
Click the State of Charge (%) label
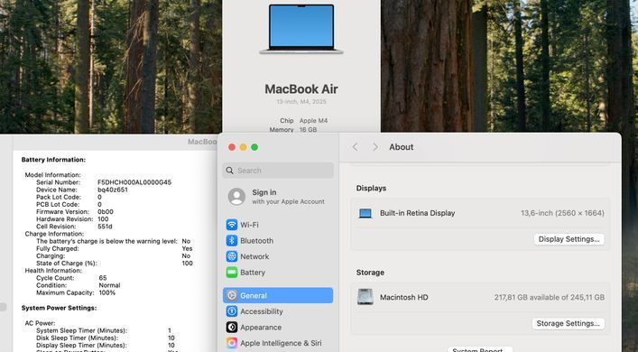[67, 264]
